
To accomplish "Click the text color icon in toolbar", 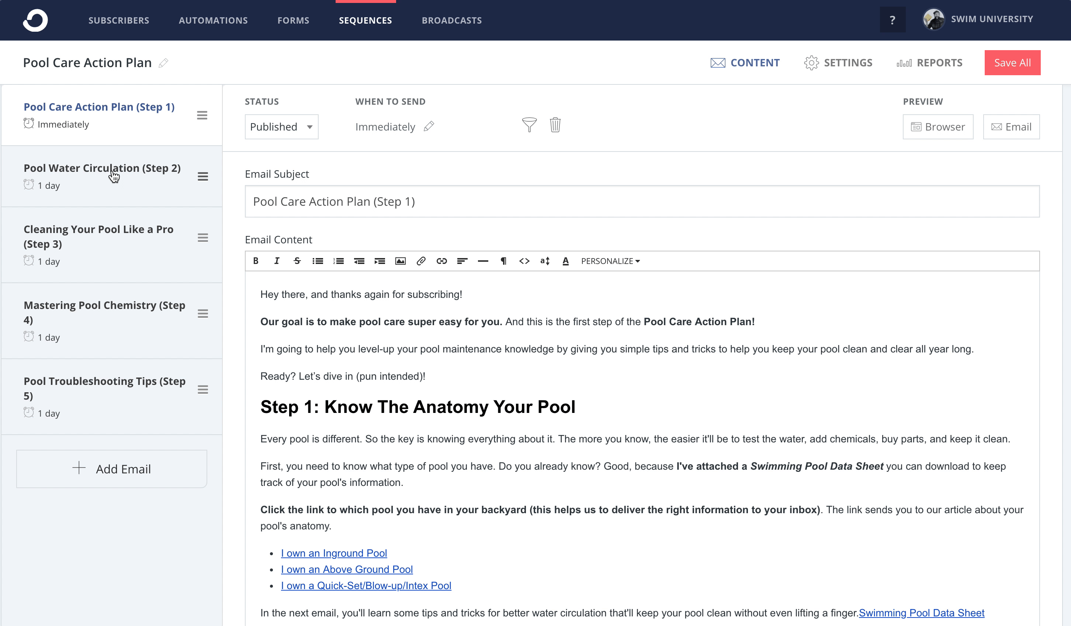I will [x=566, y=261].
